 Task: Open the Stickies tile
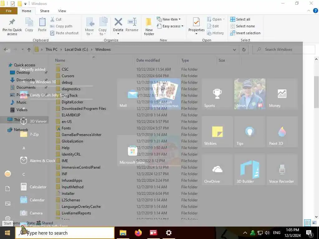(x=217, y=132)
